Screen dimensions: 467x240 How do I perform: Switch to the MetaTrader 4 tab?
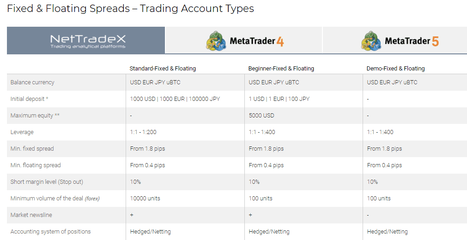[244, 41]
